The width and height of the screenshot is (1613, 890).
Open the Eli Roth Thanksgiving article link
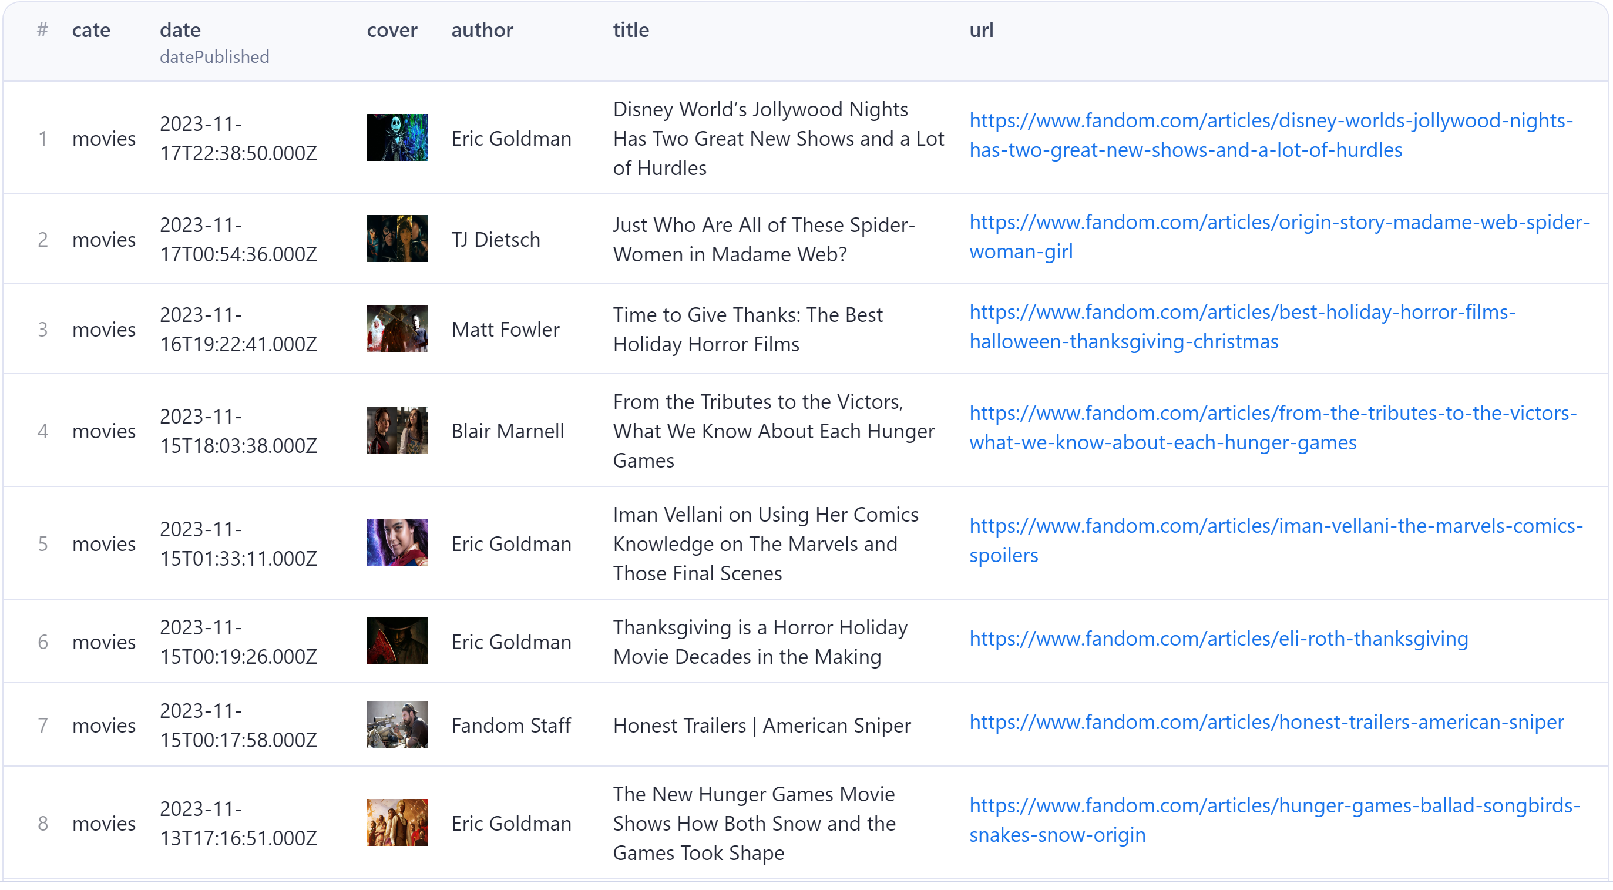tap(1218, 639)
